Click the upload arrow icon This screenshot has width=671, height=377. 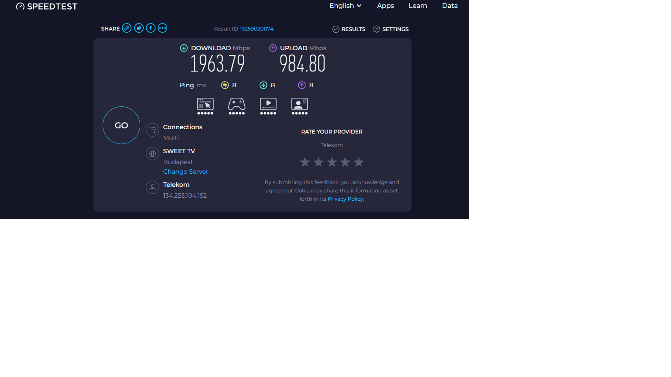point(273,48)
